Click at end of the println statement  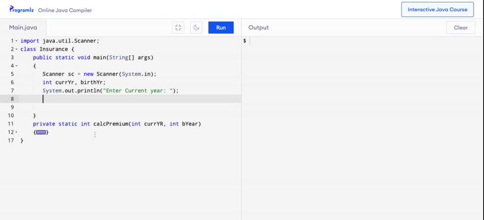coord(179,91)
